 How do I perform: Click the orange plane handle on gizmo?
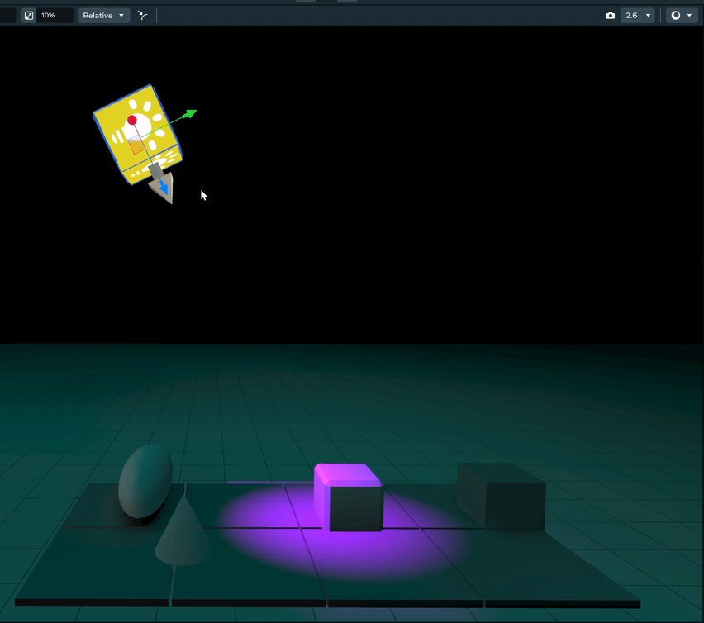coord(138,146)
